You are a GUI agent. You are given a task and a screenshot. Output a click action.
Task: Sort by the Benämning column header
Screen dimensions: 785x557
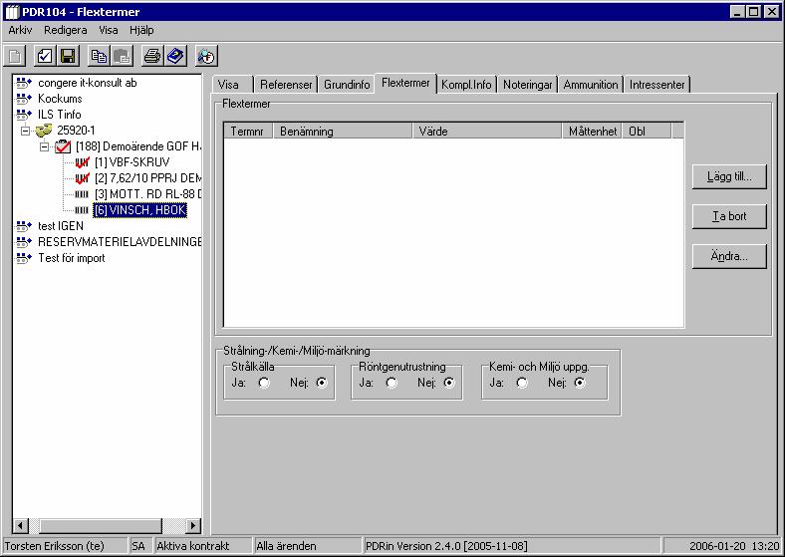tap(343, 132)
